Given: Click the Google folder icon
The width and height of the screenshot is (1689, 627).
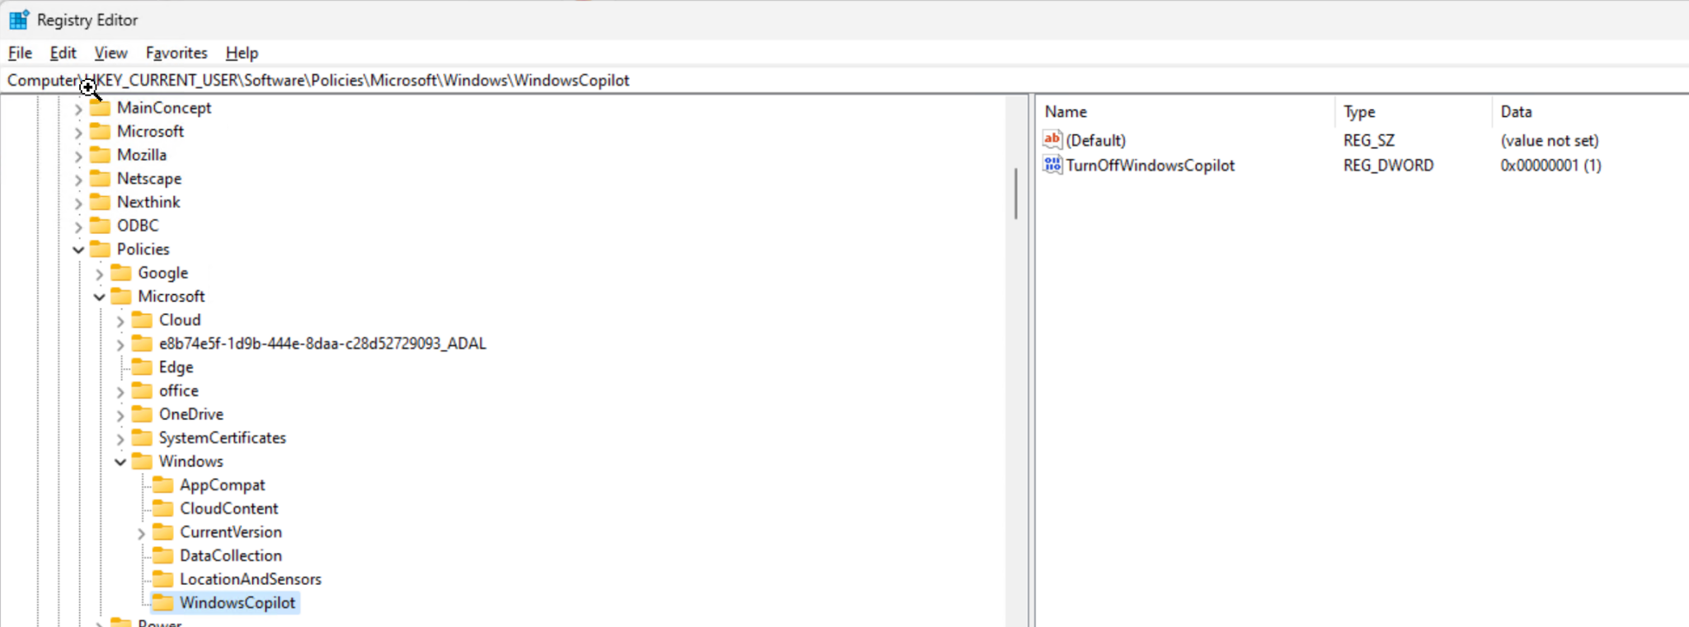Looking at the screenshot, I should [x=121, y=273].
